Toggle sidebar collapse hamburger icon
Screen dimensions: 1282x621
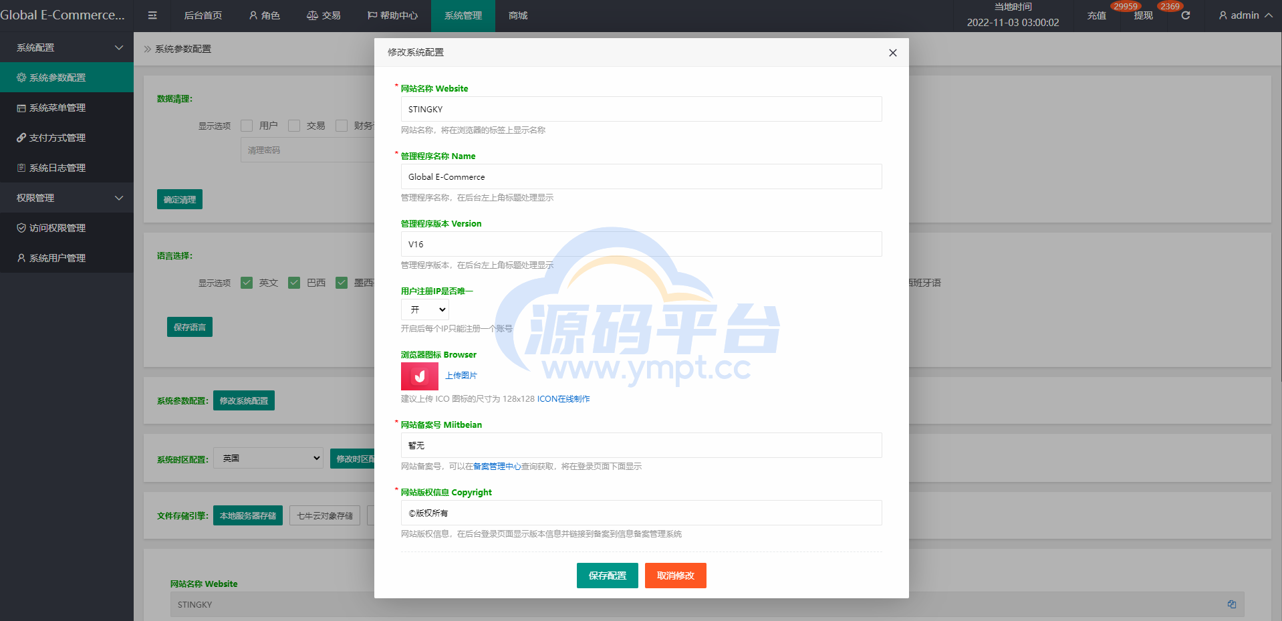pyautogui.click(x=152, y=15)
